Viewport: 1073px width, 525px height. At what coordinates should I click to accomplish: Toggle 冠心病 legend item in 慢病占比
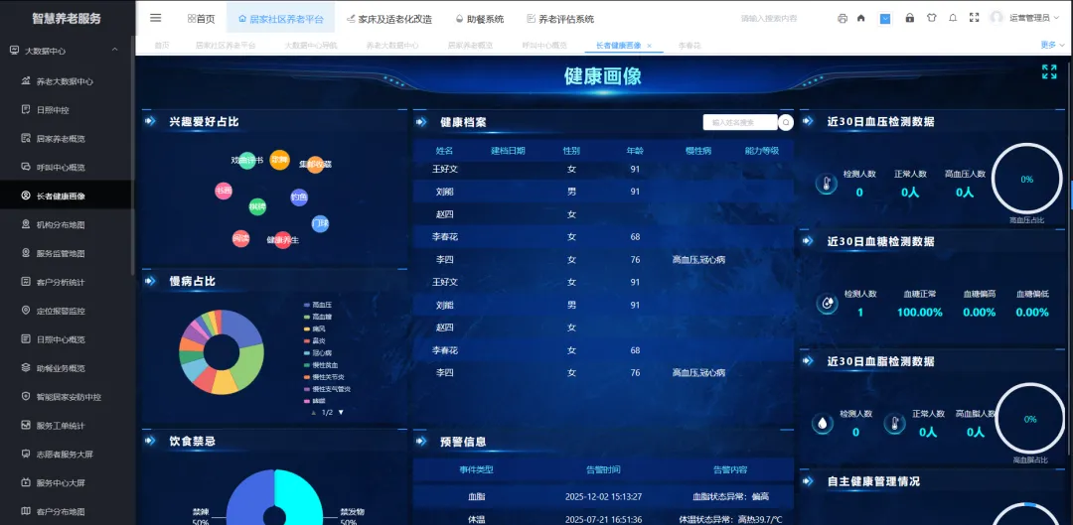(x=318, y=352)
